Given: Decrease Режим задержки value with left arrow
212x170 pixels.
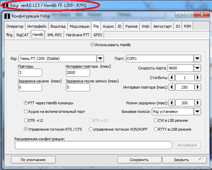Looking at the screenshot, I should pos(172,103).
